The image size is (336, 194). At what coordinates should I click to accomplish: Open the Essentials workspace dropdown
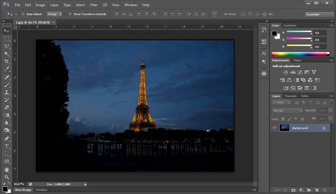[x=319, y=14]
